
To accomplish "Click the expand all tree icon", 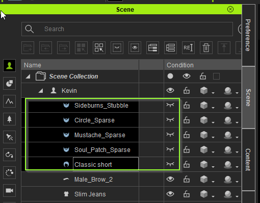I will point(152,47).
